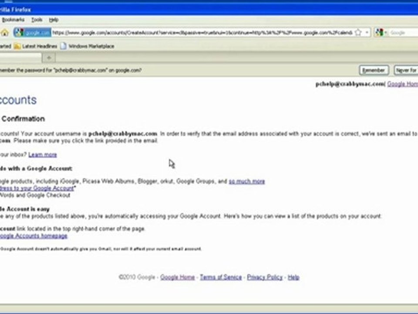Click the Learn more link
This screenshot has width=418, height=314.
tap(43, 154)
